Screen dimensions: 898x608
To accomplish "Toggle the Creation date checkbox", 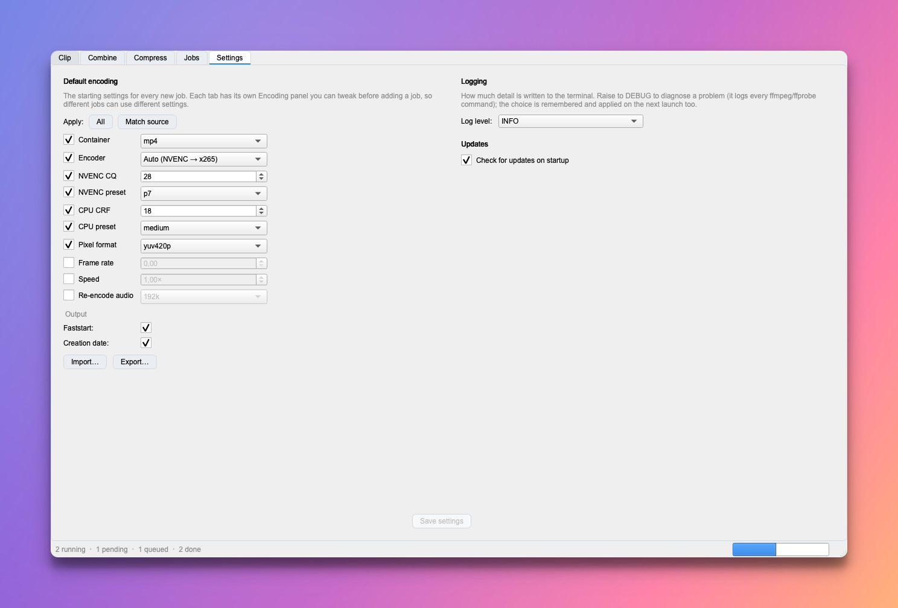I will point(146,343).
